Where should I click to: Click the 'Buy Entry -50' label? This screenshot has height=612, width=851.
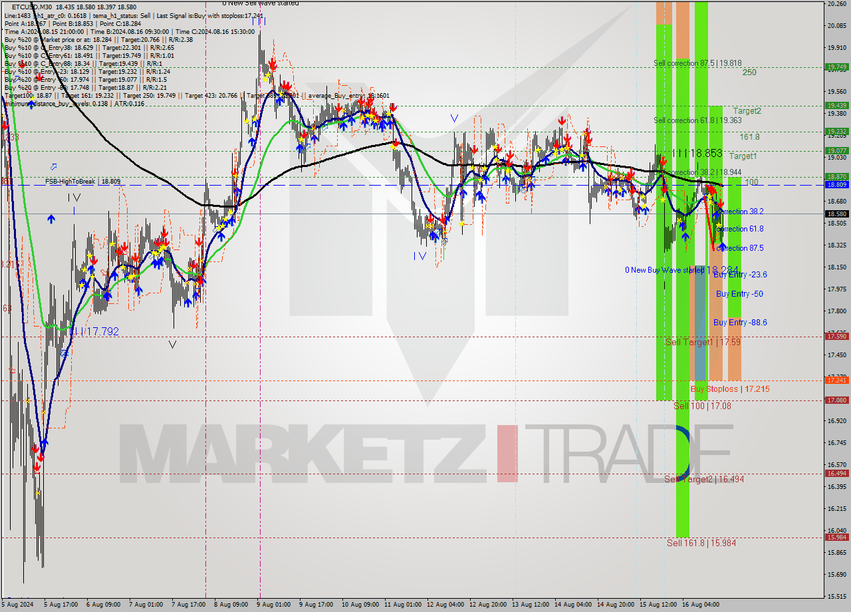coord(739,293)
